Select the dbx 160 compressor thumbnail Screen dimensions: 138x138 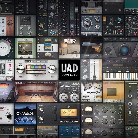pyautogui.click(x=113, y=26)
